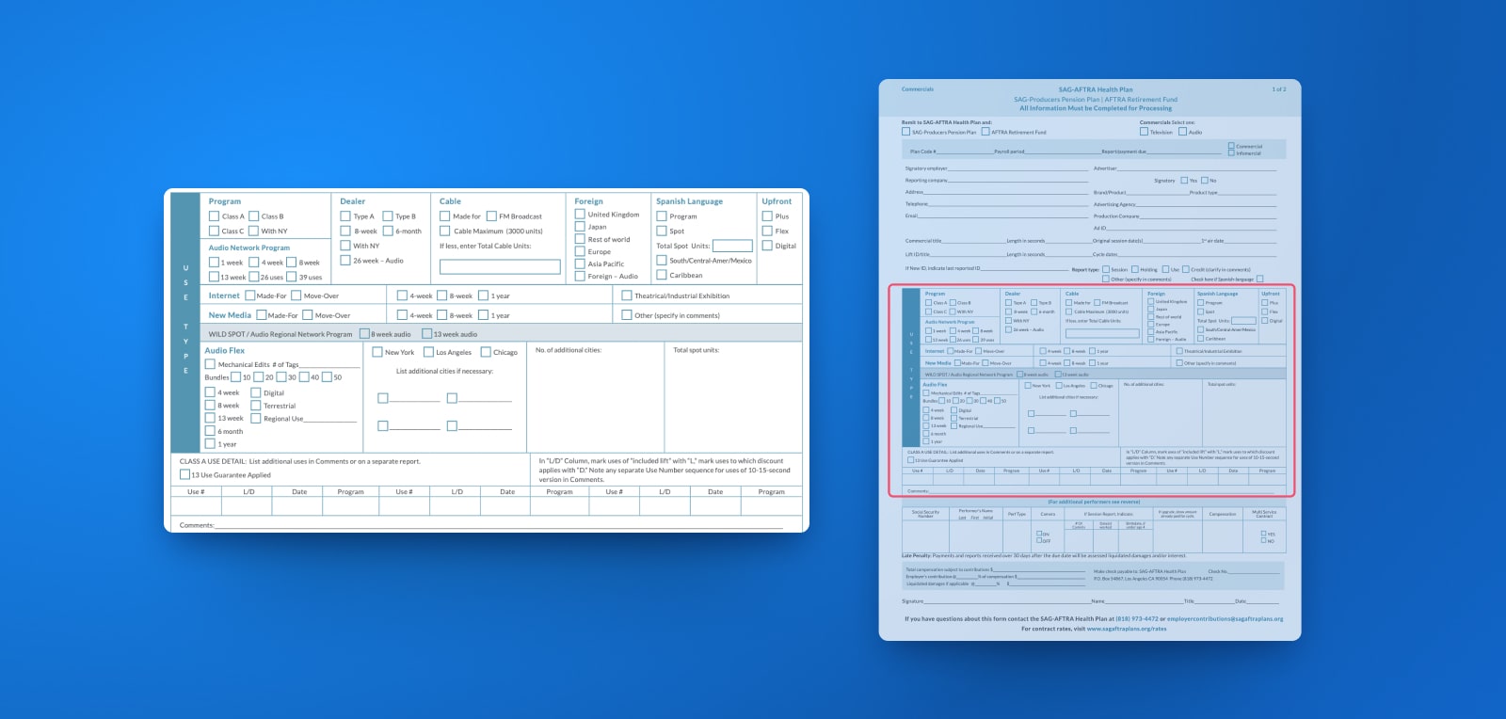This screenshot has height=719, width=1506.
Task: Check United Kingdom in enlarged Foreign section
Action: [580, 214]
